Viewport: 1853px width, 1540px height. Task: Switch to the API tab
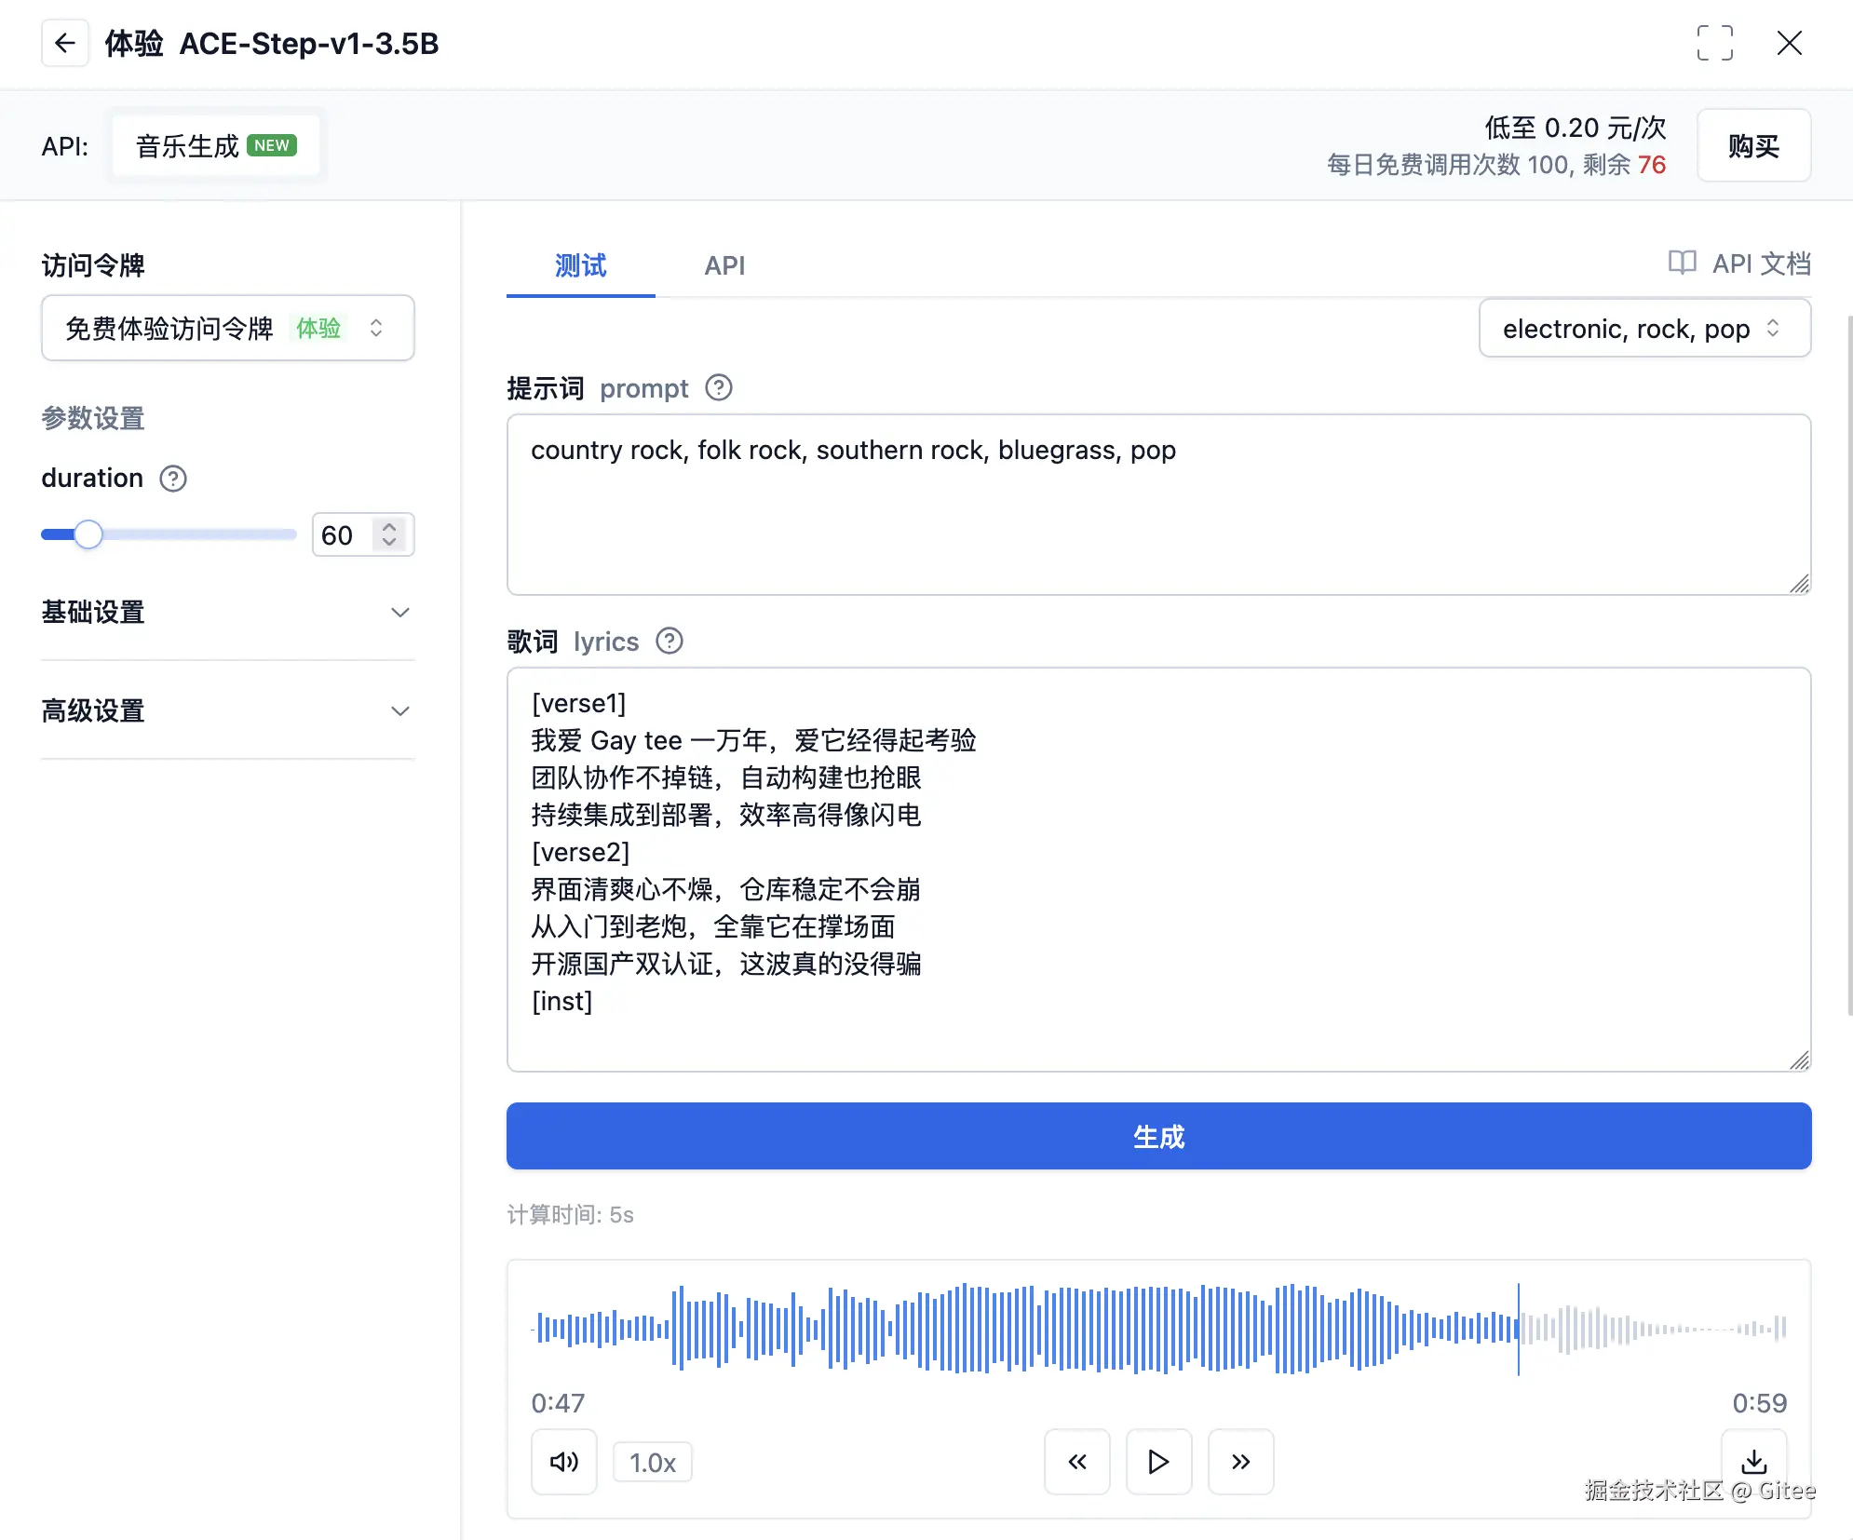click(x=724, y=265)
